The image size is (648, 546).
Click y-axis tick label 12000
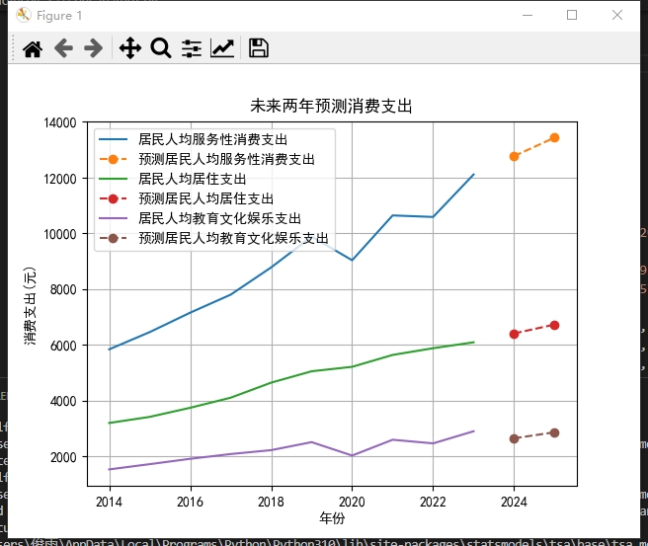pos(60,179)
